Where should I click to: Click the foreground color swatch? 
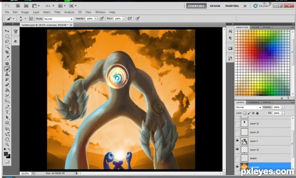tap(6, 154)
